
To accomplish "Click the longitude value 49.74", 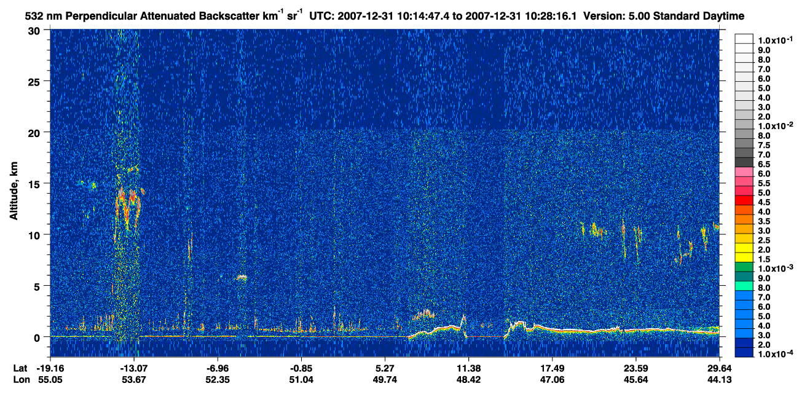I will coord(385,380).
